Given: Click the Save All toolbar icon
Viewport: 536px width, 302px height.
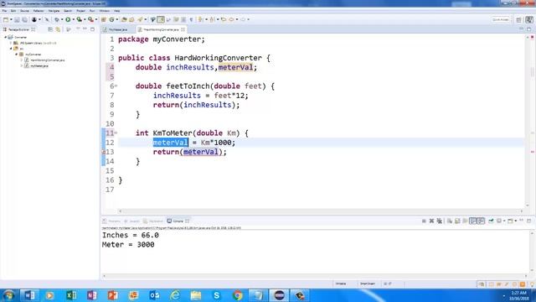Looking at the screenshot, I should pyautogui.click(x=24, y=19).
